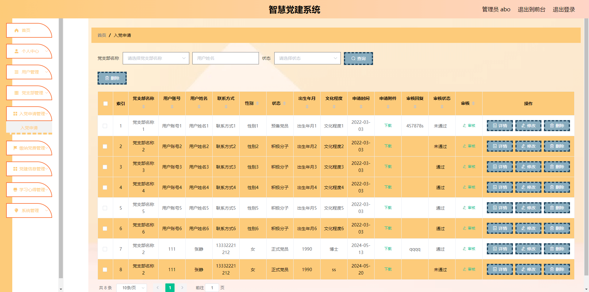Click the sort arrows on 党支部名称 column
Image resolution: width=589 pixels, height=292 pixels.
click(x=143, y=107)
